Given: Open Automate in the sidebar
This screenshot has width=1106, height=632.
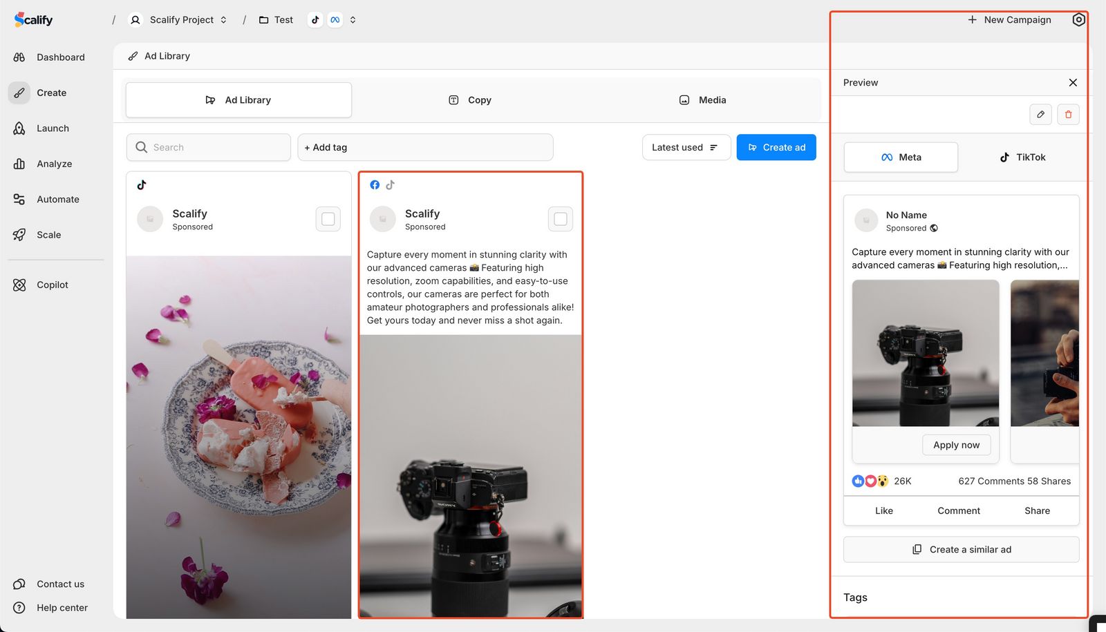Looking at the screenshot, I should 57,200.
